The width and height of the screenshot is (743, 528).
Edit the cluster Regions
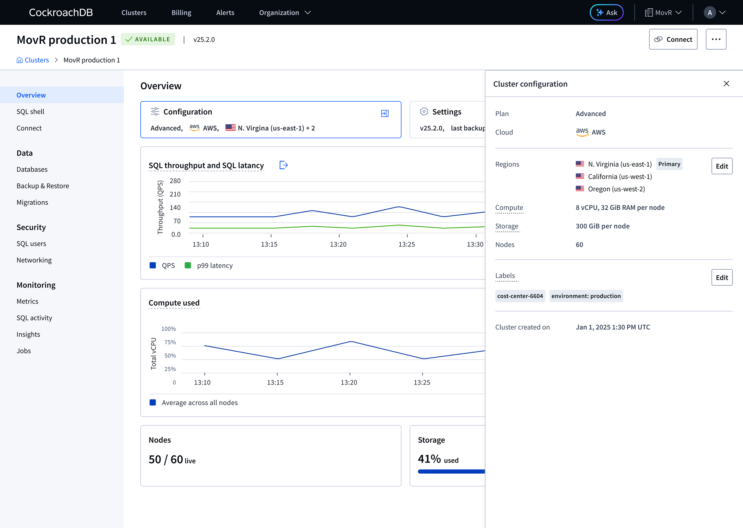pos(722,166)
